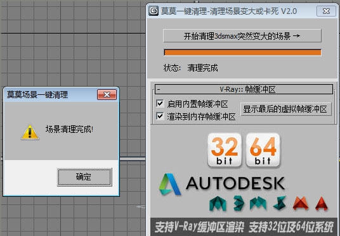The width and height of the screenshot is (340, 236).
Task: Click the fourth teal product icon
Action: pos(280,203)
